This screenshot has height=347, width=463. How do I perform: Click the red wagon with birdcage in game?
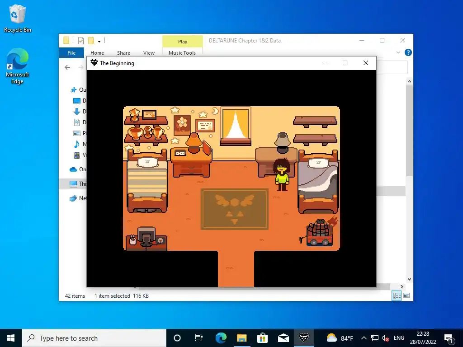(319, 232)
